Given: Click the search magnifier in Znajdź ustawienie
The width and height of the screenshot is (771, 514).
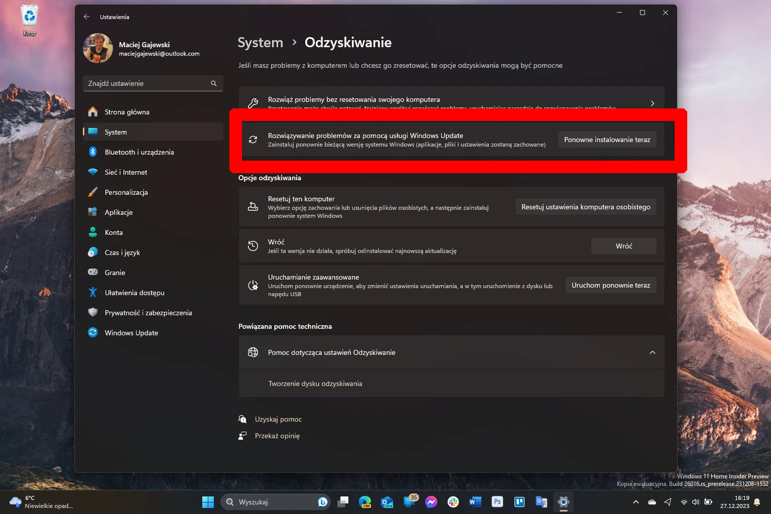Looking at the screenshot, I should point(214,83).
